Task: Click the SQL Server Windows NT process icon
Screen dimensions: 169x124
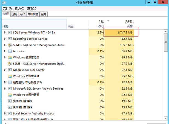Action: 10,33
